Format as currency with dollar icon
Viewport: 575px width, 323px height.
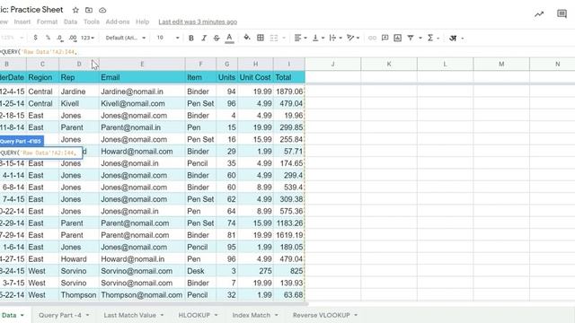pos(35,38)
